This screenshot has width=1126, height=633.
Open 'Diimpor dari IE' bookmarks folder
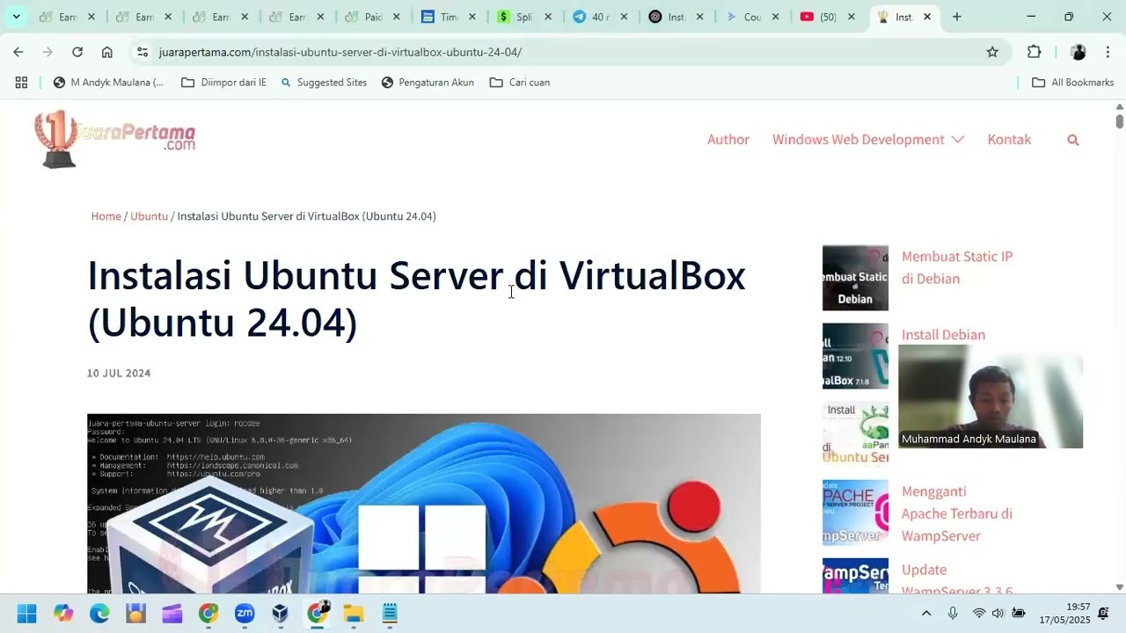(223, 83)
